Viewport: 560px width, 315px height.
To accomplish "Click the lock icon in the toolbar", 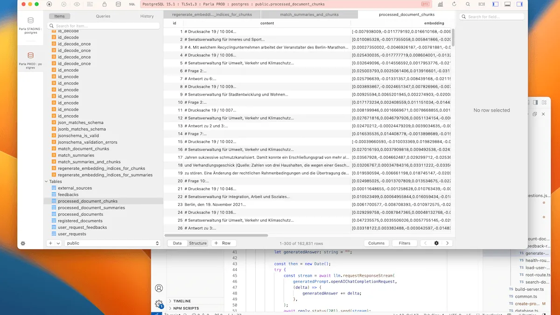I will pyautogui.click(x=104, y=4).
